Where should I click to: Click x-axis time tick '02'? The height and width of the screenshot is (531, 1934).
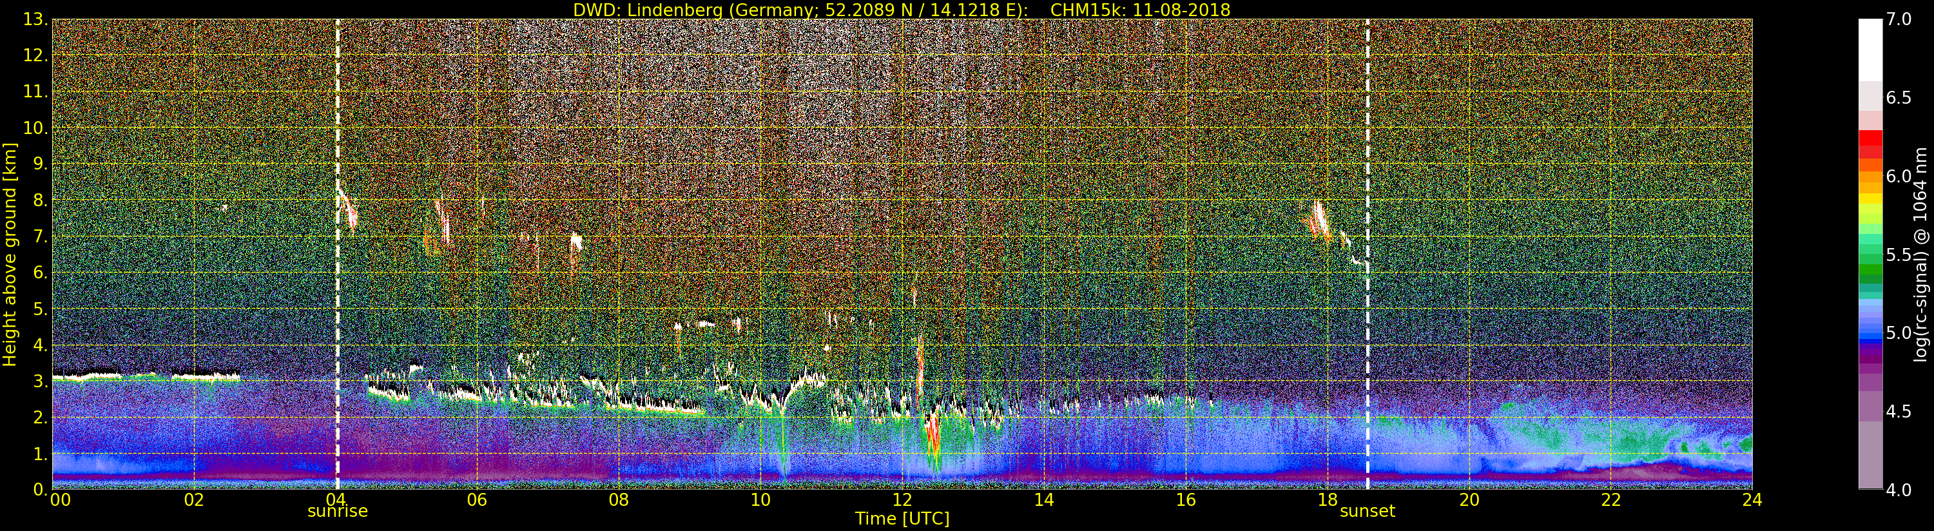tap(194, 499)
